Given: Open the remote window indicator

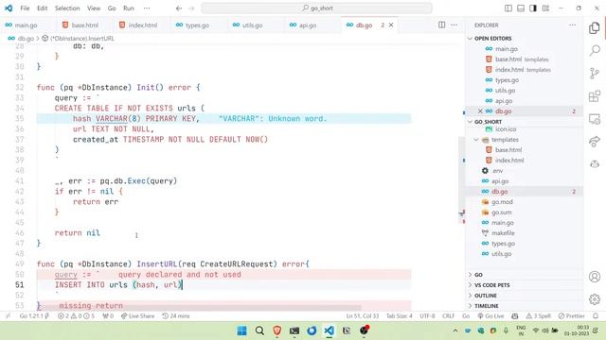Looking at the screenshot, I should (x=8, y=315).
